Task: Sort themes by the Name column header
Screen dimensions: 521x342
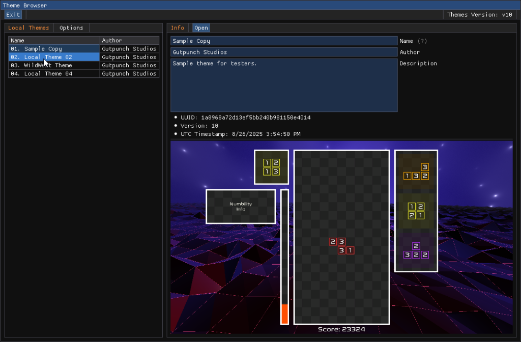Action: click(x=54, y=40)
